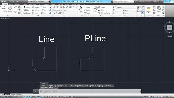Click the Undo arrow in quick access toolbar

[21, 1]
